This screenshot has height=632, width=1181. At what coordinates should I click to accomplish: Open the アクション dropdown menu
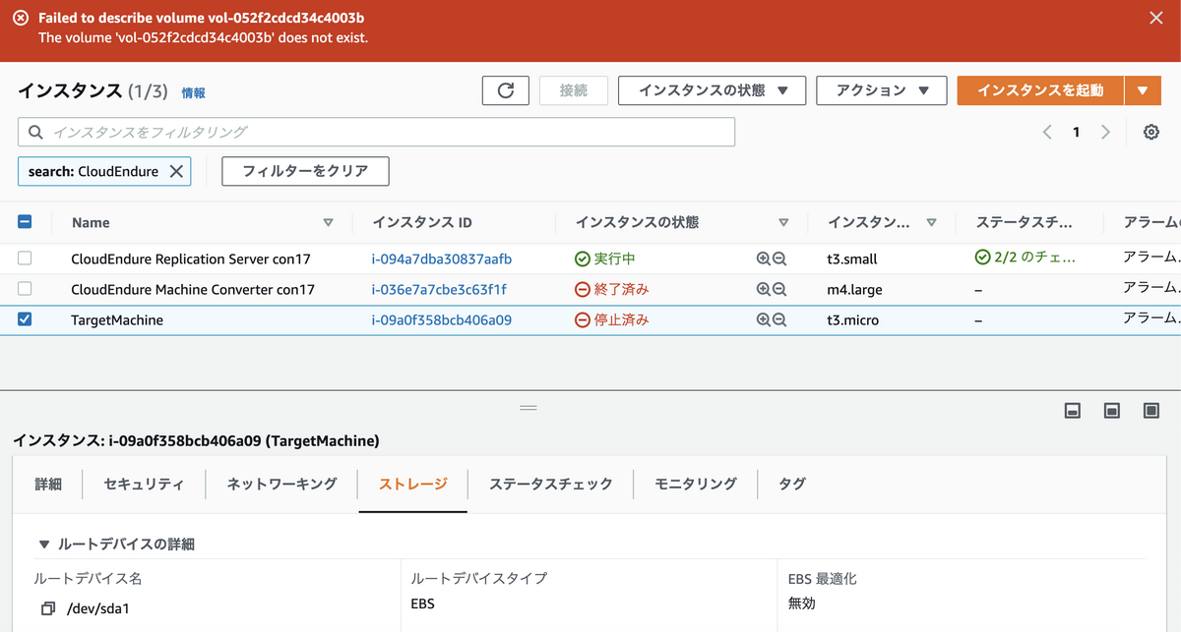pyautogui.click(x=882, y=90)
